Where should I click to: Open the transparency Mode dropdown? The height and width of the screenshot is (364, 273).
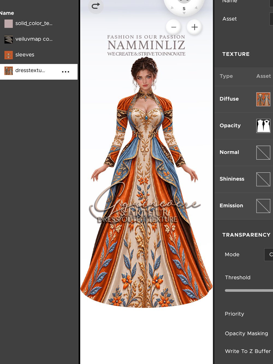(269, 254)
